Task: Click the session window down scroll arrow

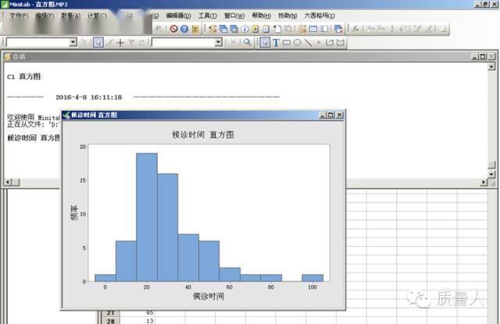Action: (x=491, y=174)
